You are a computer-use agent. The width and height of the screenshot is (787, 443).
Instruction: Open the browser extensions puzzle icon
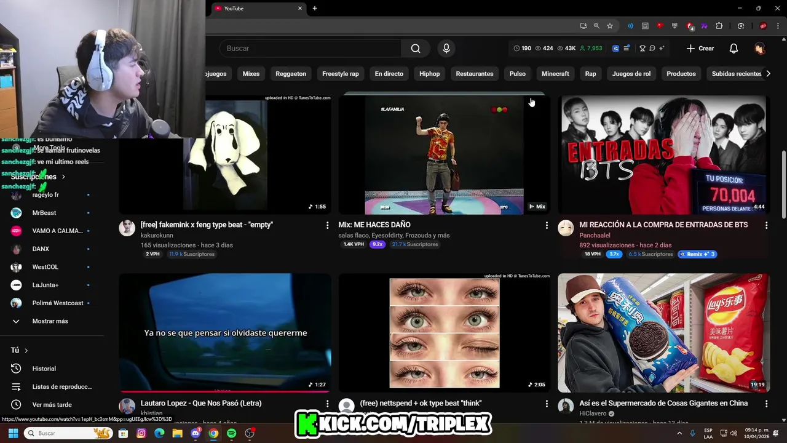[719, 26]
